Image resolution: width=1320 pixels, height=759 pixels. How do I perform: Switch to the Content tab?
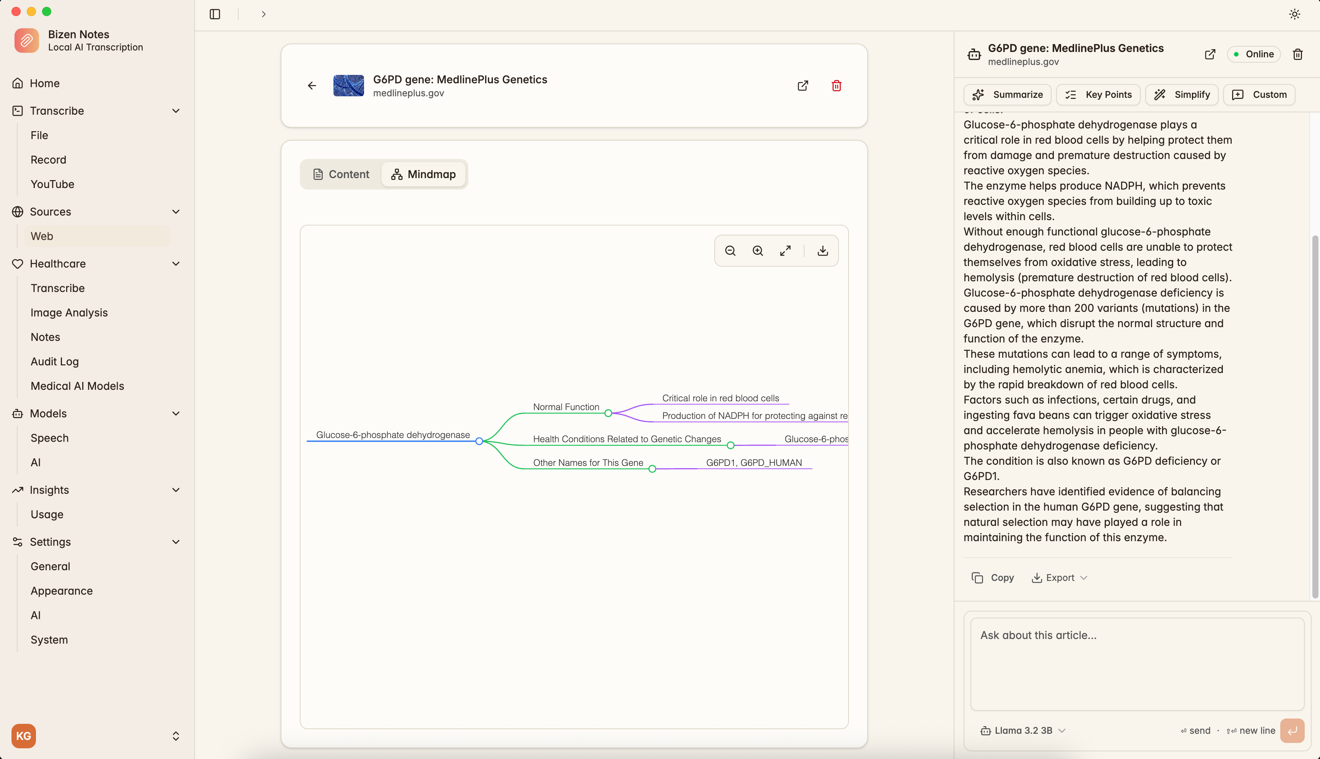click(x=341, y=174)
